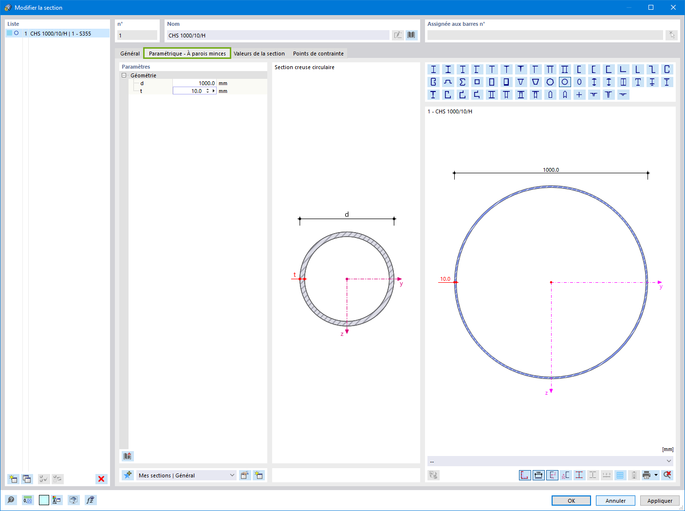
Task: Expand the Mes sections | Général dropdown
Action: point(232,475)
